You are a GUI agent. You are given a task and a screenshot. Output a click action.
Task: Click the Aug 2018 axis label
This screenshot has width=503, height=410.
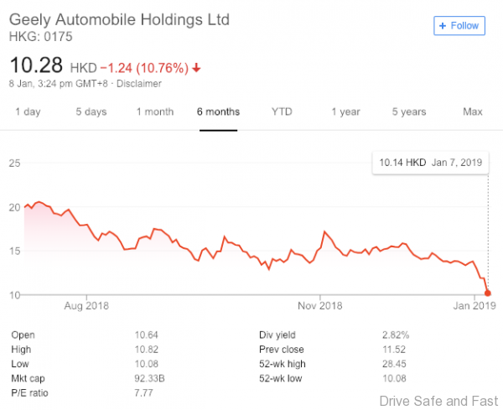click(x=87, y=305)
